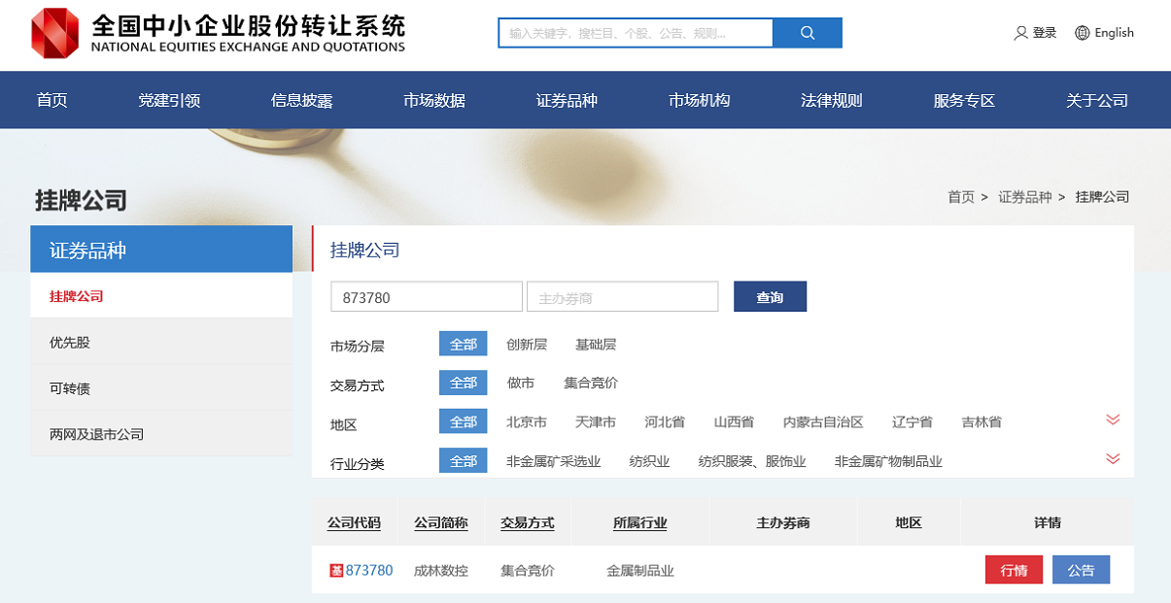1171x603 pixels.
Task: Open the 市场数据 navigation menu
Action: pyautogui.click(x=434, y=100)
